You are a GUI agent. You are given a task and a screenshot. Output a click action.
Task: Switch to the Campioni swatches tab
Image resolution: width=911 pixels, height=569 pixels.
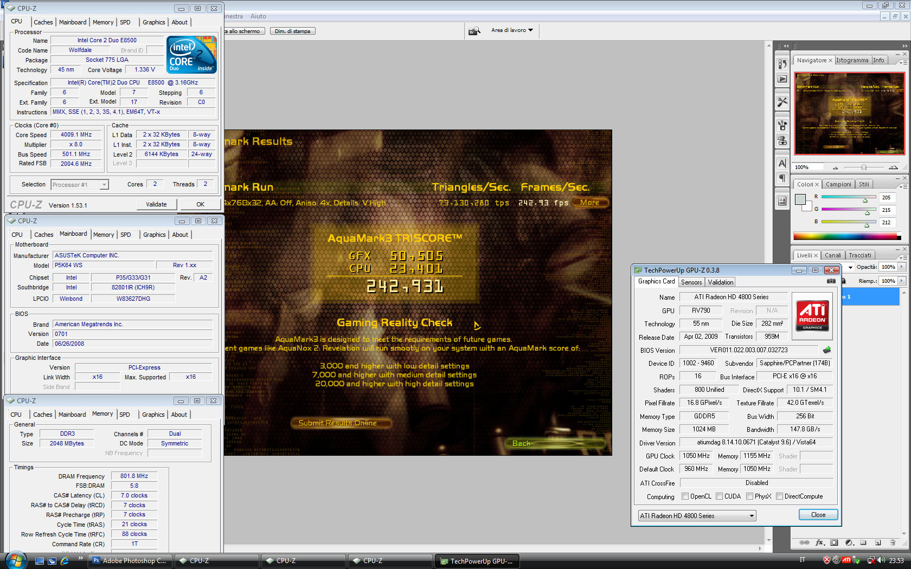tap(838, 184)
